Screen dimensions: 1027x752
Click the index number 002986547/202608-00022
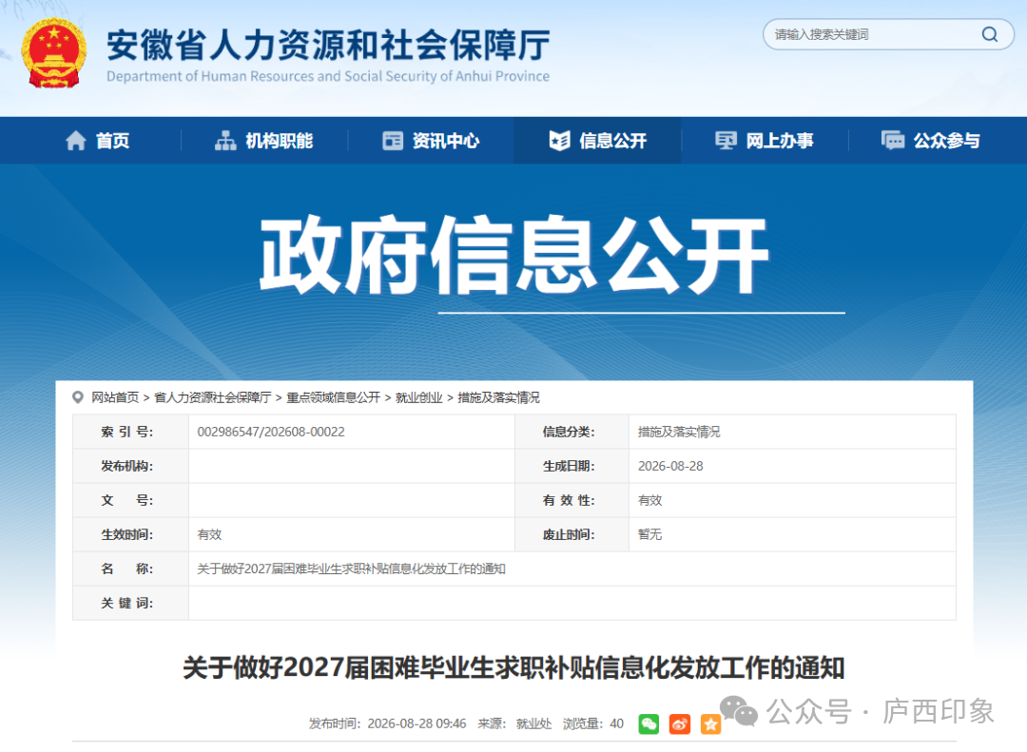pos(271,432)
